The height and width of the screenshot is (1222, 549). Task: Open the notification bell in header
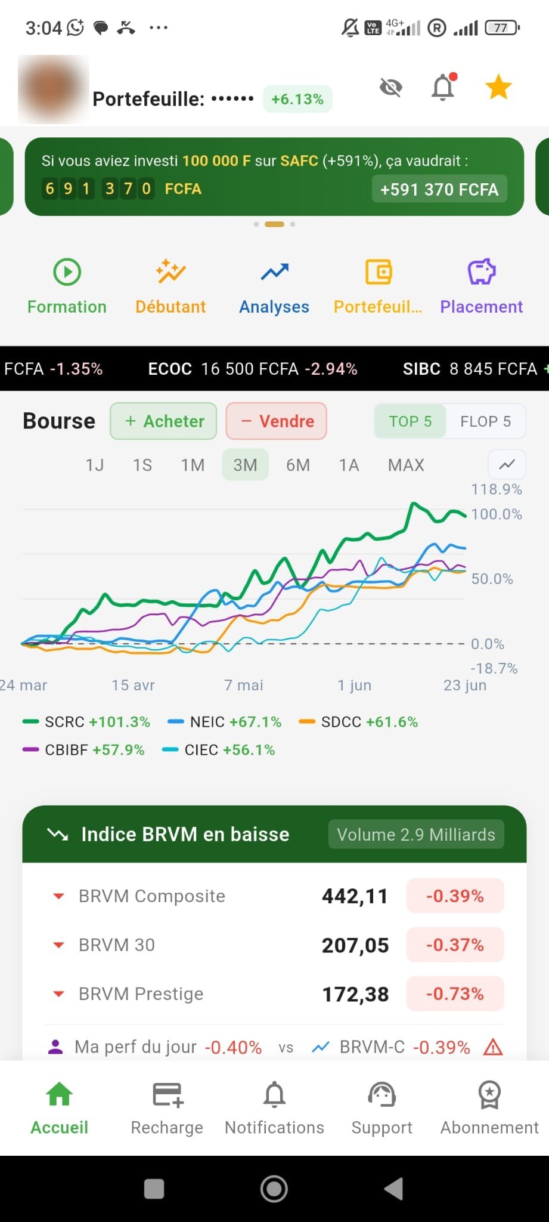443,87
